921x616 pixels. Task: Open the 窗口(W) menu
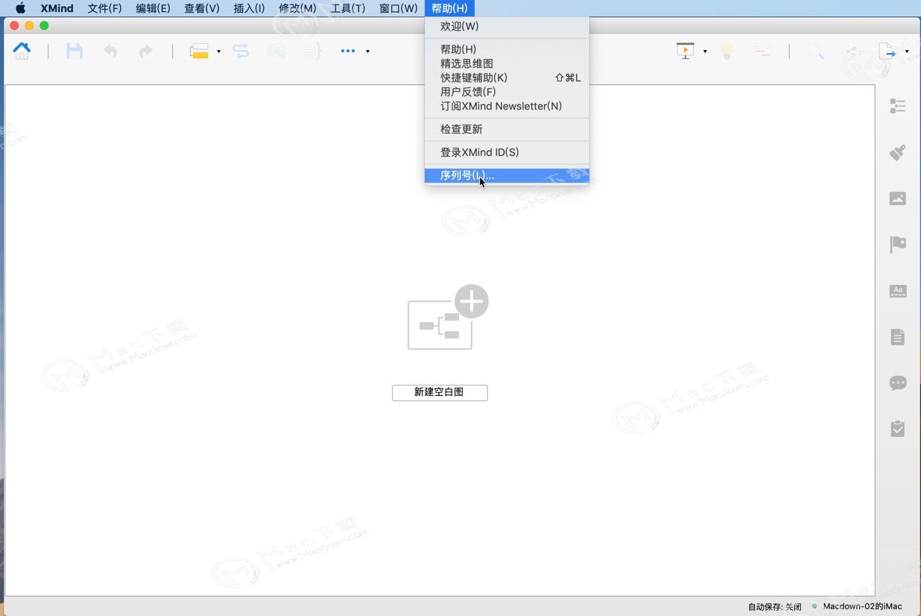(399, 8)
